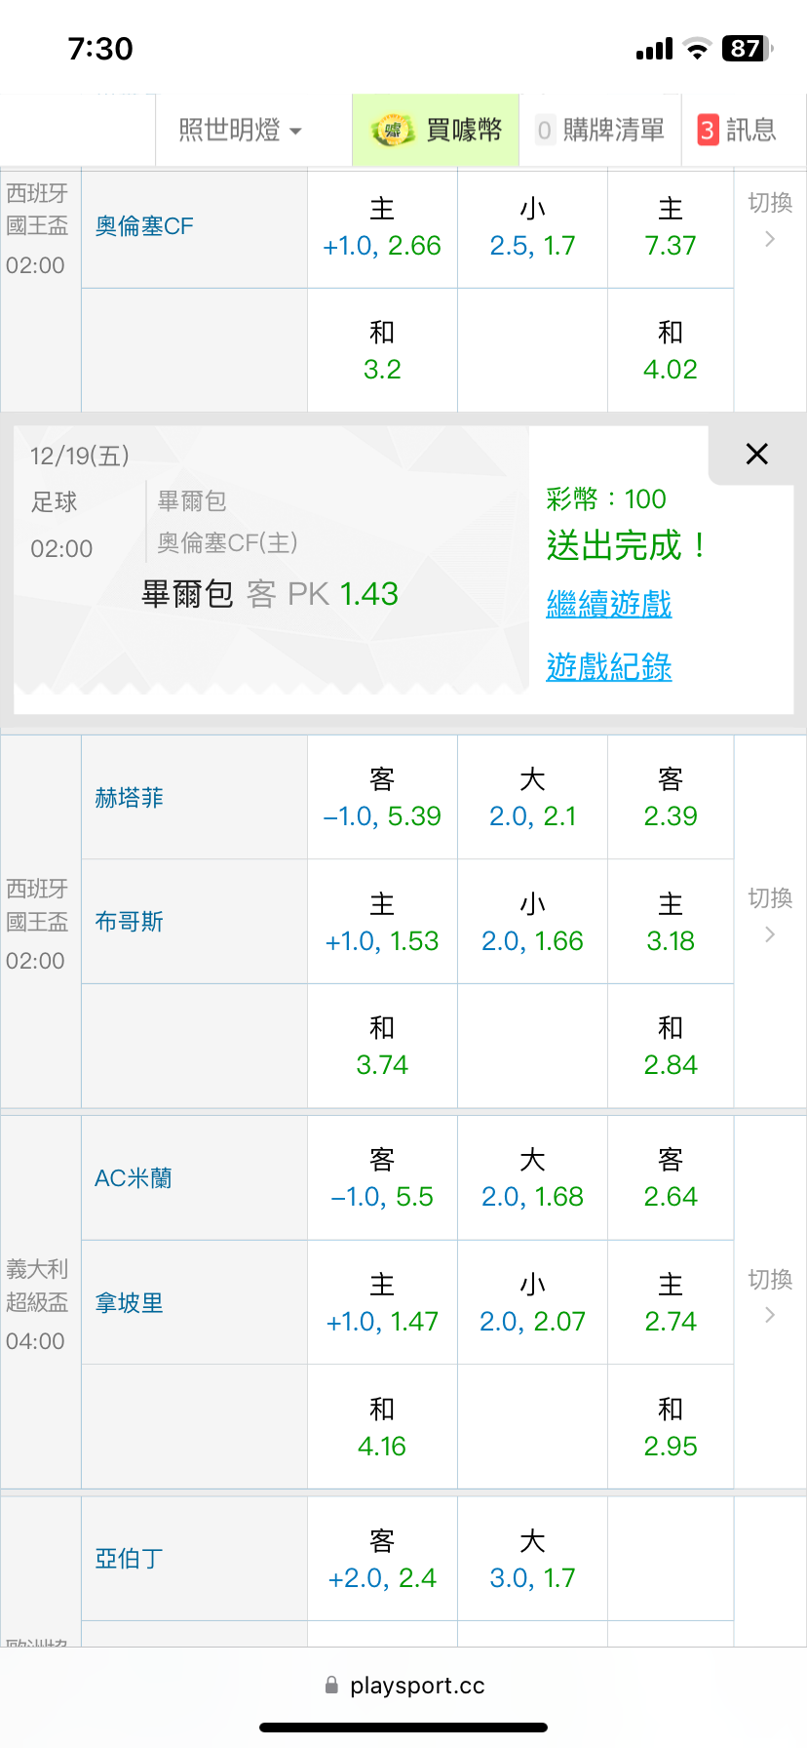
Task: Switch odds view for 赫塔菲 vs 布哥斯
Action: pyautogui.click(x=770, y=915)
